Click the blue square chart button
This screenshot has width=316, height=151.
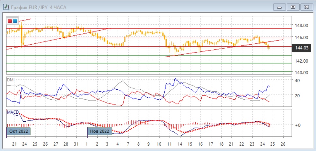[15, 21]
